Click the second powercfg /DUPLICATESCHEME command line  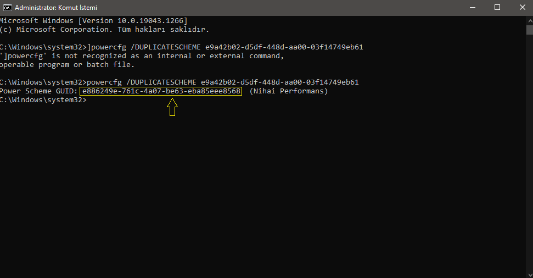coord(179,82)
